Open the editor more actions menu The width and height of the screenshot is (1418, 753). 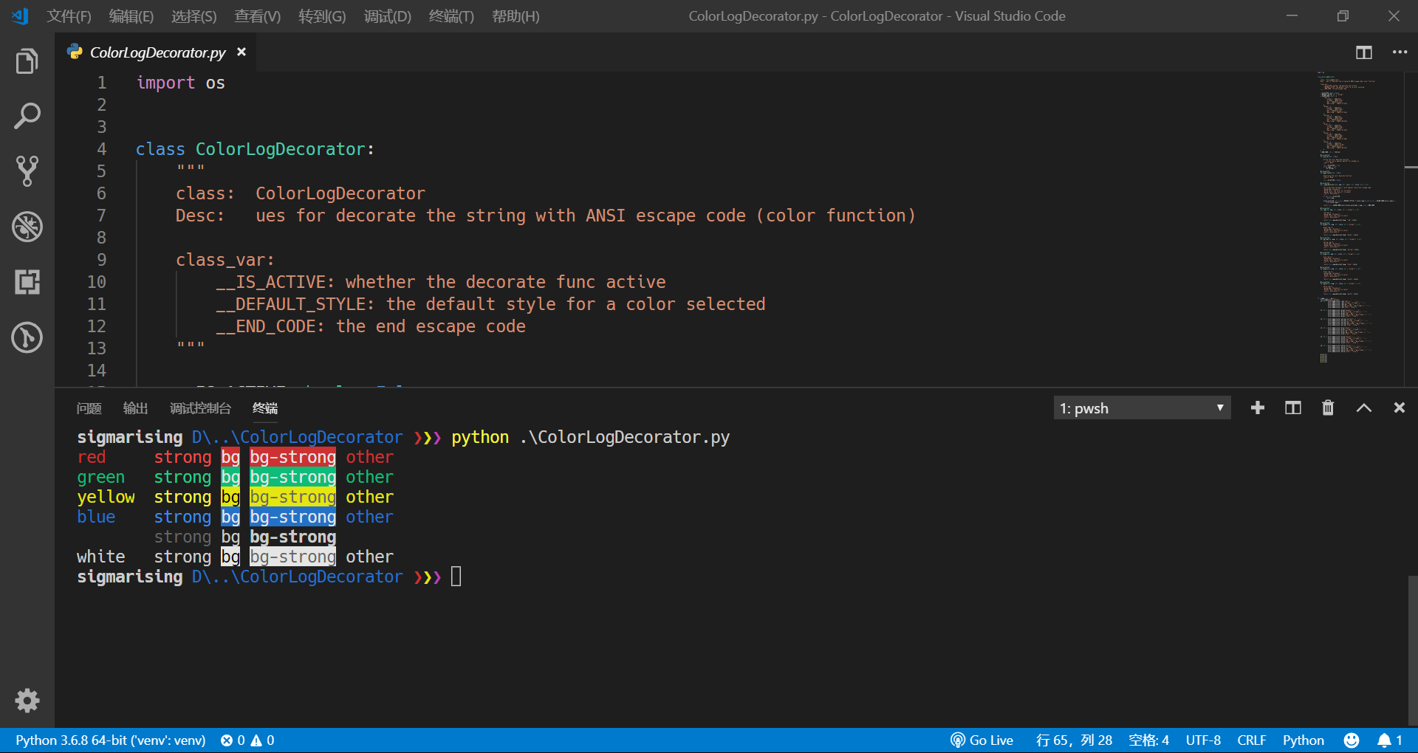pos(1400,52)
